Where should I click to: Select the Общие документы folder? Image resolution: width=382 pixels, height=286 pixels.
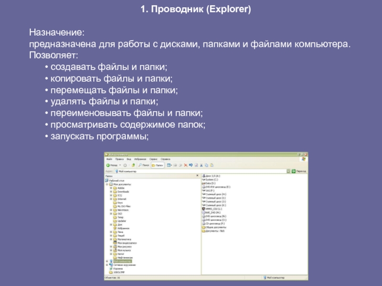coord(214,227)
